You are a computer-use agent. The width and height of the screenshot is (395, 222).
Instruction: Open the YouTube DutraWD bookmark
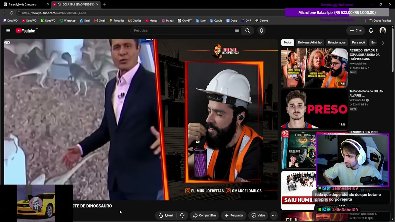coord(29,21)
